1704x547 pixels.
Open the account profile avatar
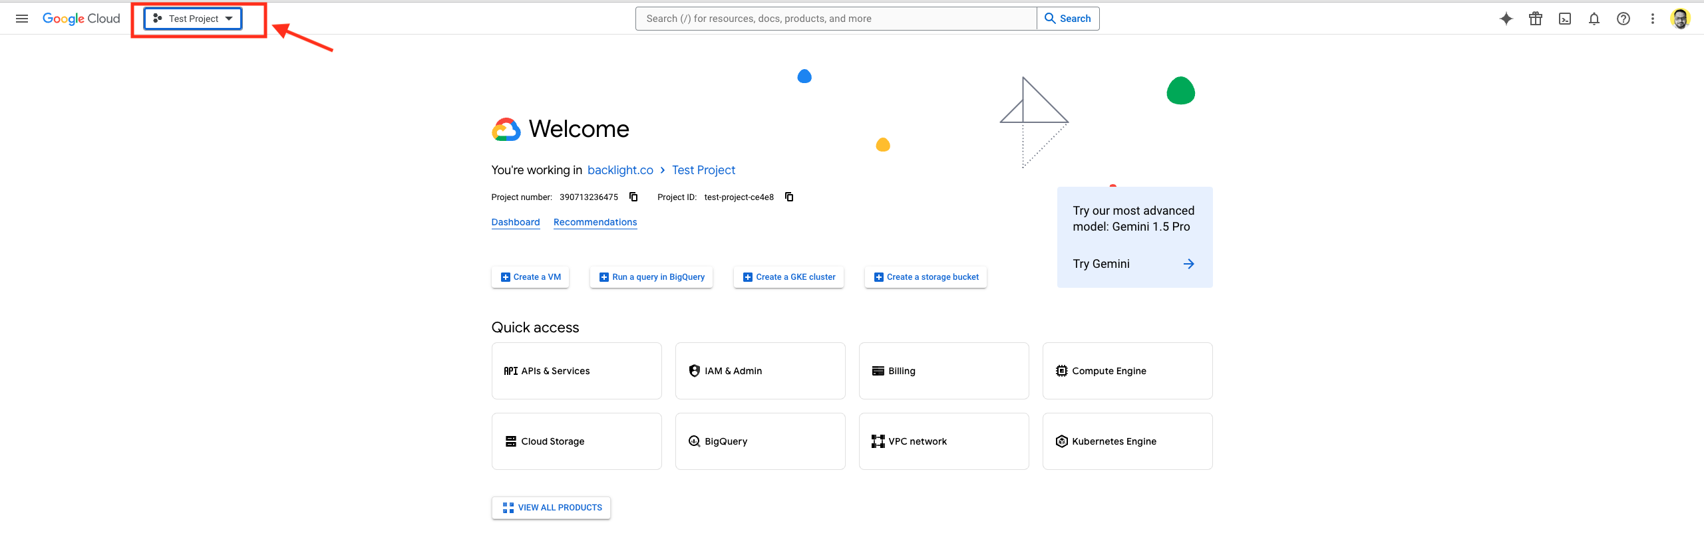point(1681,19)
